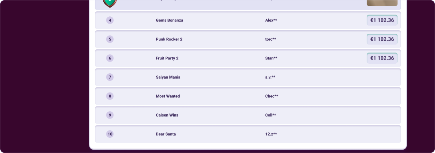Click the rank 7 number badge

point(110,77)
